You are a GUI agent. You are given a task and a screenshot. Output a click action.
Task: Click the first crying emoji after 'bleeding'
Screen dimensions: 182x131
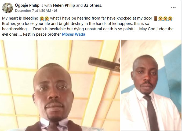click(x=42, y=18)
